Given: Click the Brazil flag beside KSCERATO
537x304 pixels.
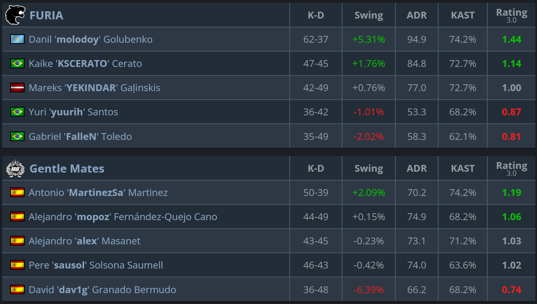Looking at the screenshot, I should [17, 63].
